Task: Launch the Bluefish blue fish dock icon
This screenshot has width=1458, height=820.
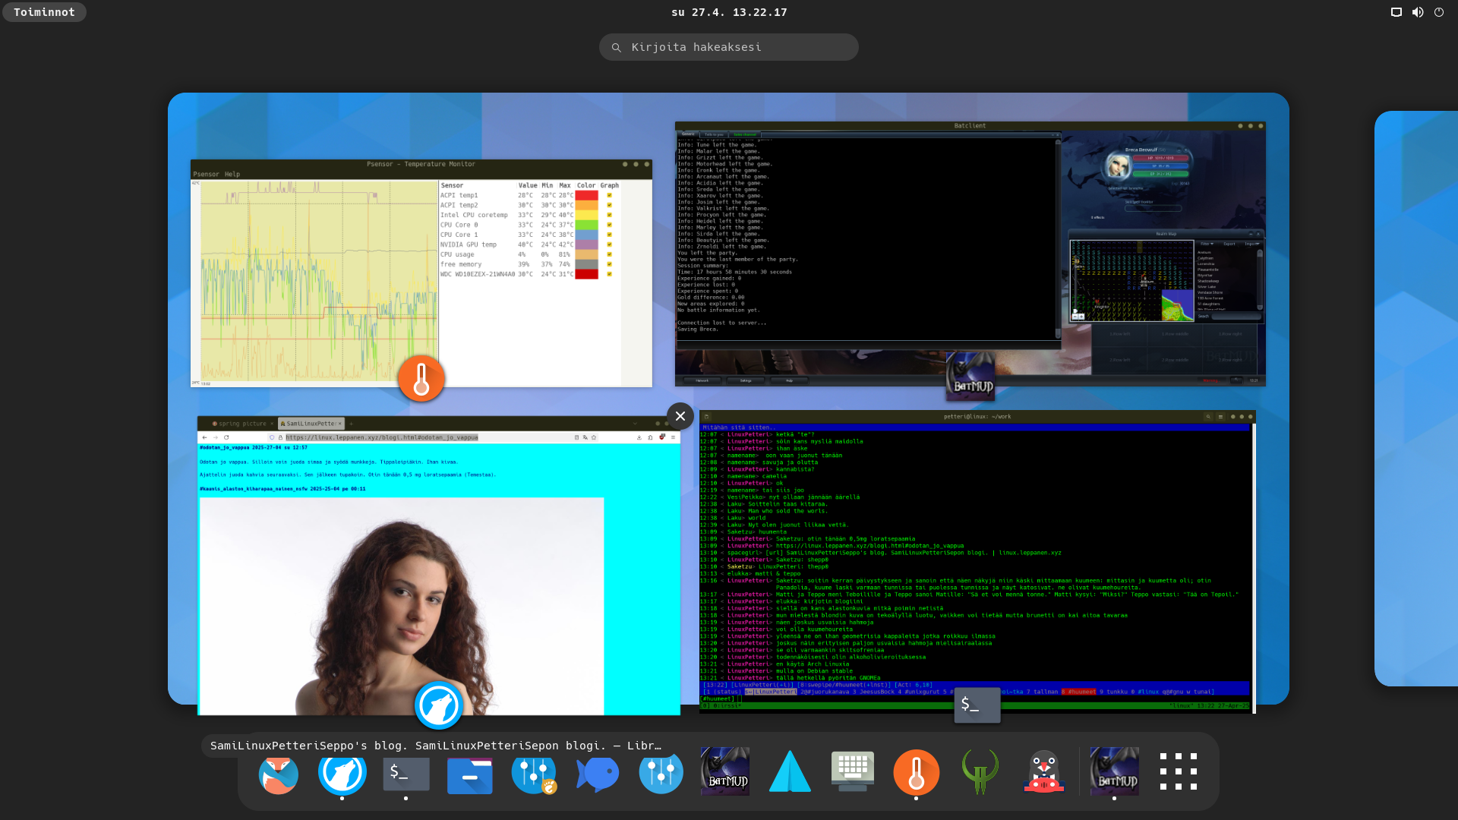Action: click(x=597, y=773)
